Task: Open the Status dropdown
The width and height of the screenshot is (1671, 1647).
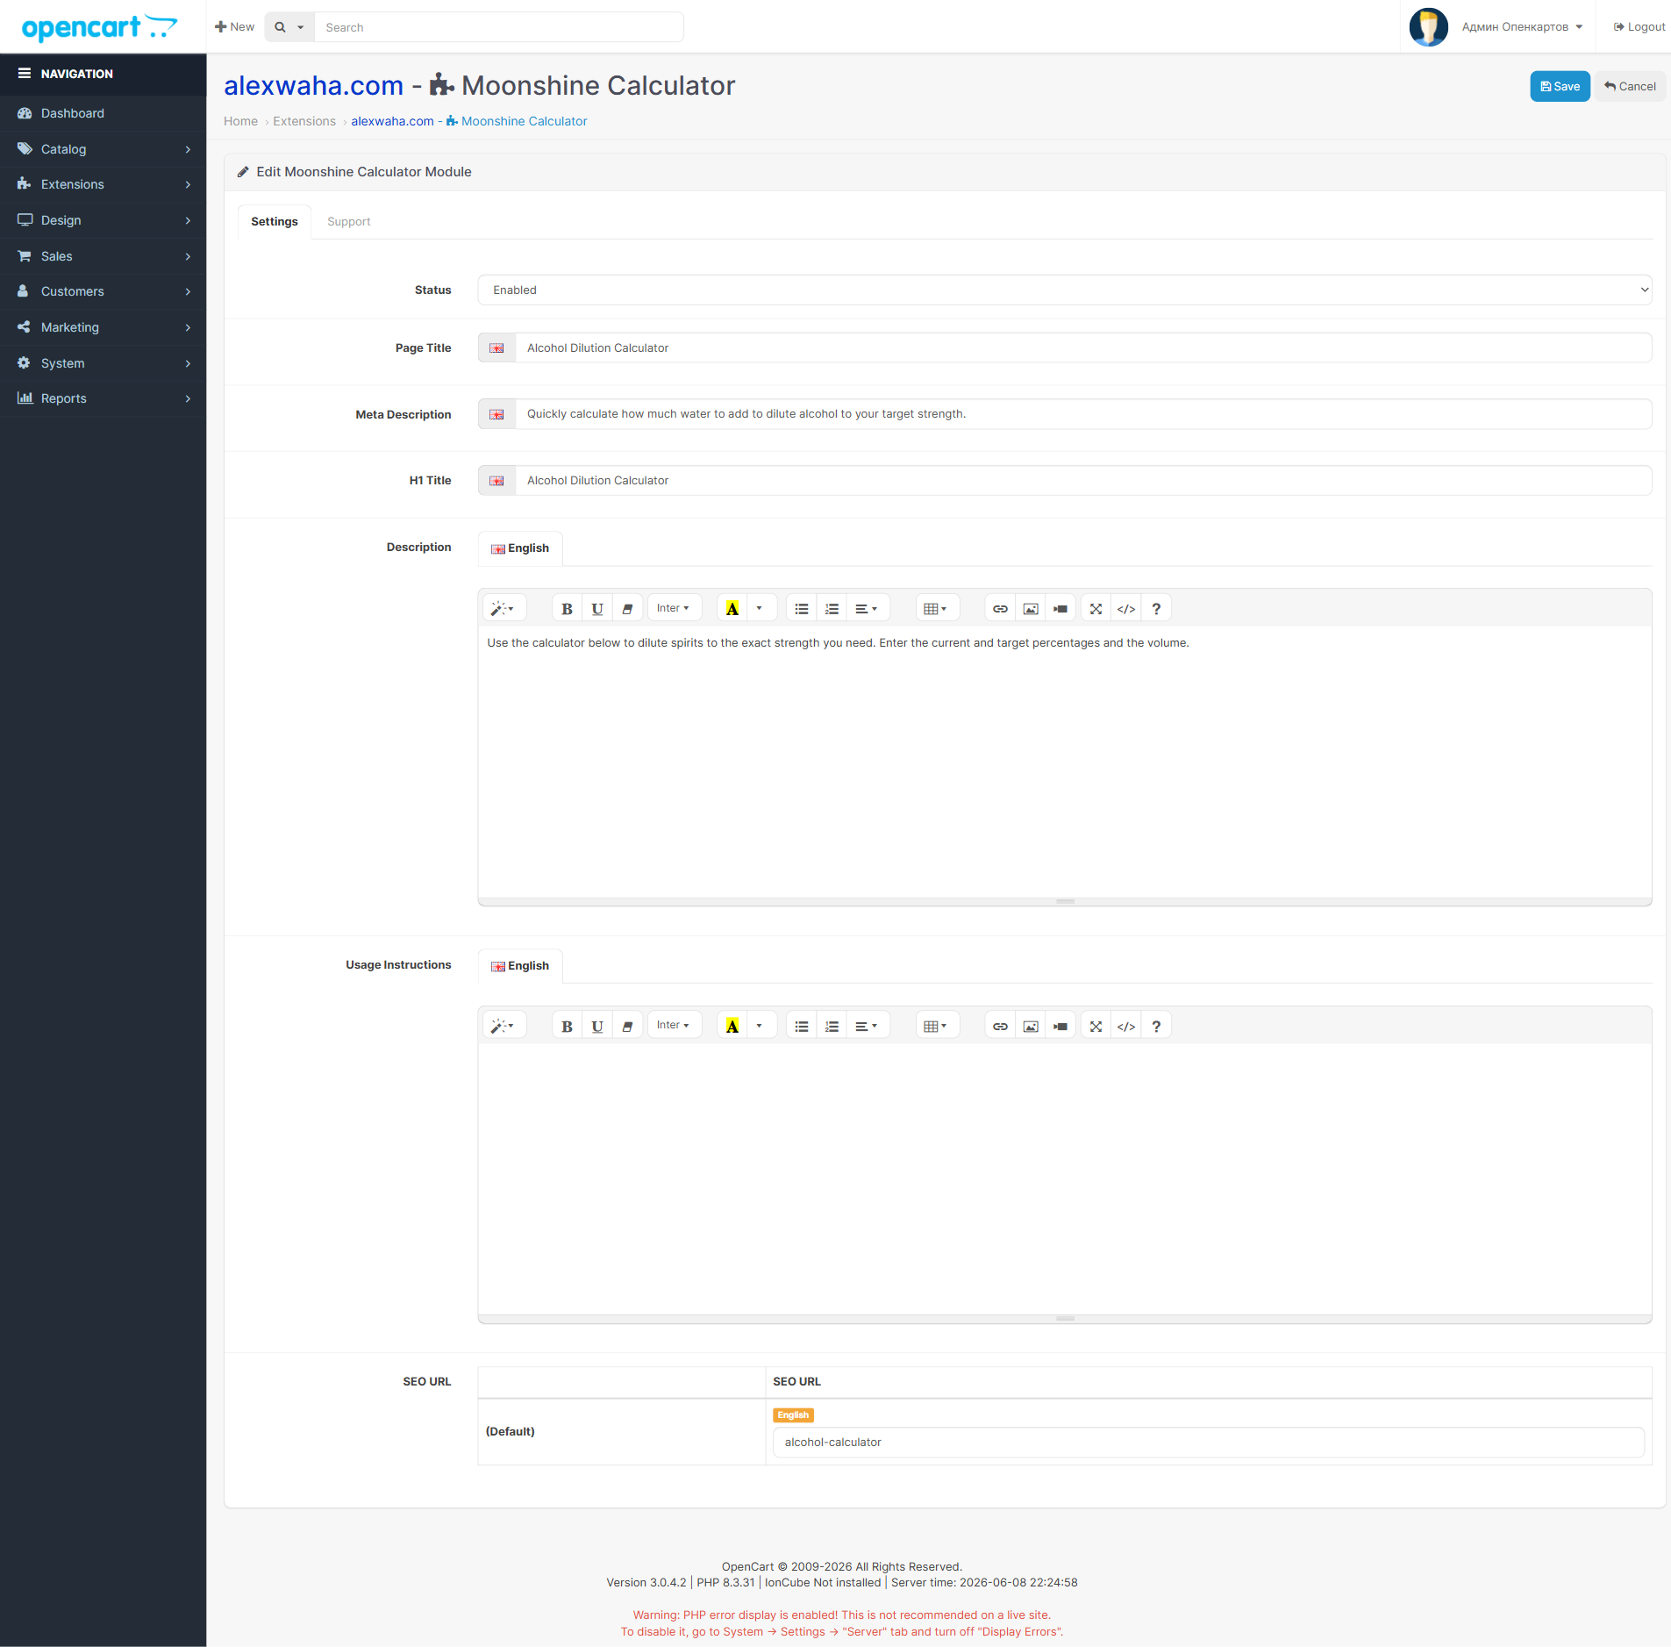Action: [1065, 290]
